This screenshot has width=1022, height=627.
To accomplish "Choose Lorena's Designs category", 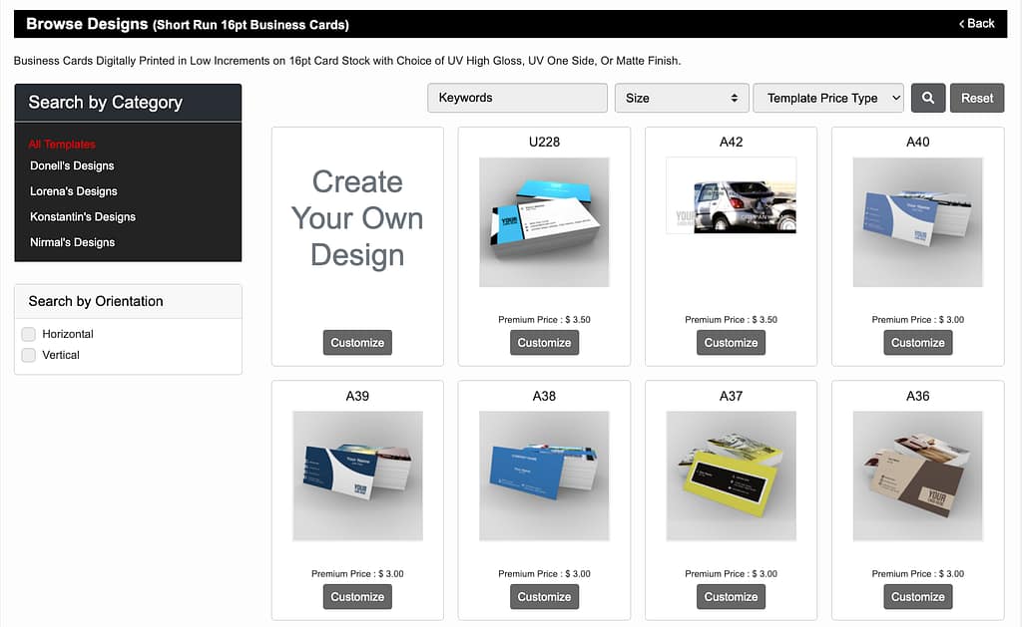I will pos(74,191).
